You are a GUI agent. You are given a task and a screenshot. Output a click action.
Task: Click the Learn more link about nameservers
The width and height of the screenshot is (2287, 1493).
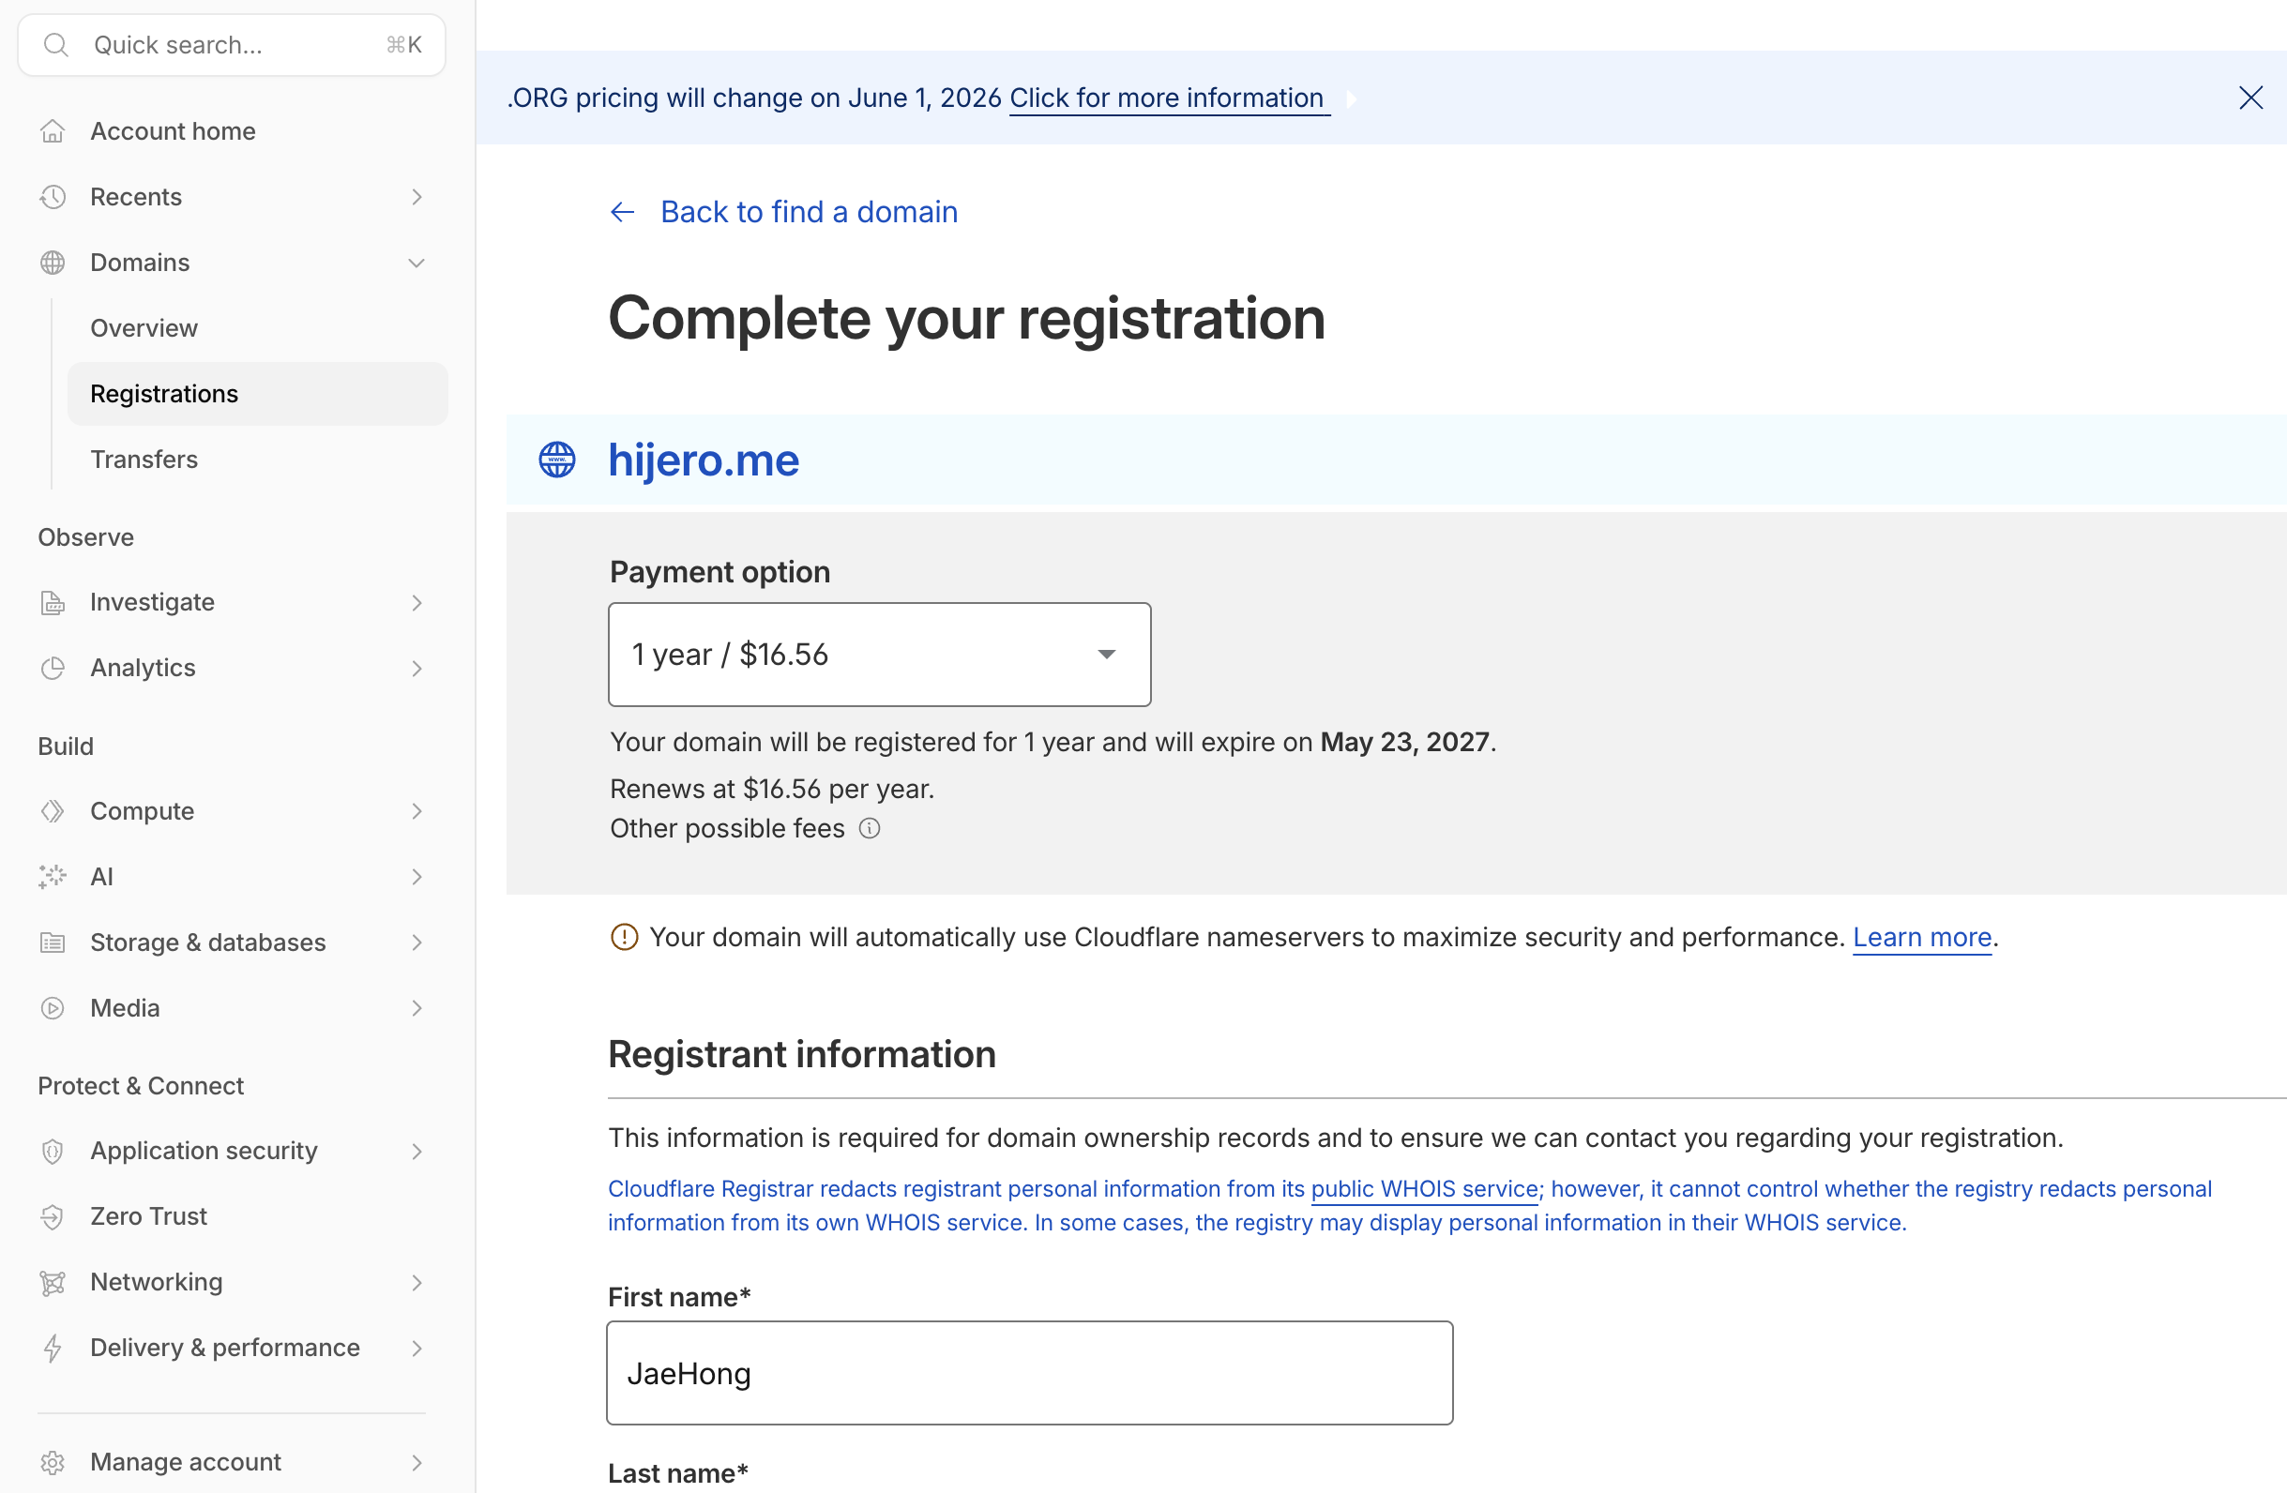1922,937
